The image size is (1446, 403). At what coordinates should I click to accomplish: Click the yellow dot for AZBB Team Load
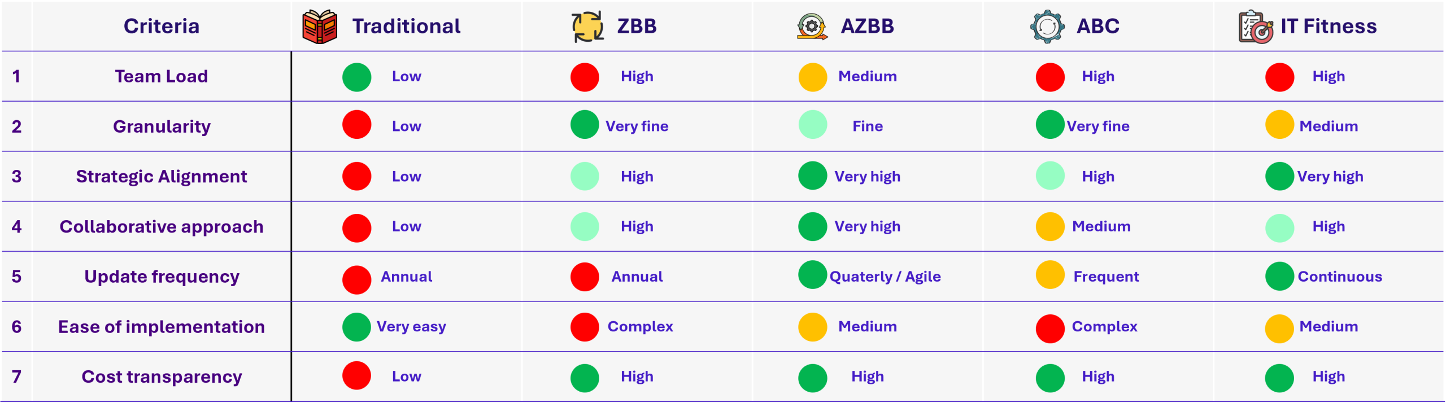point(813,77)
